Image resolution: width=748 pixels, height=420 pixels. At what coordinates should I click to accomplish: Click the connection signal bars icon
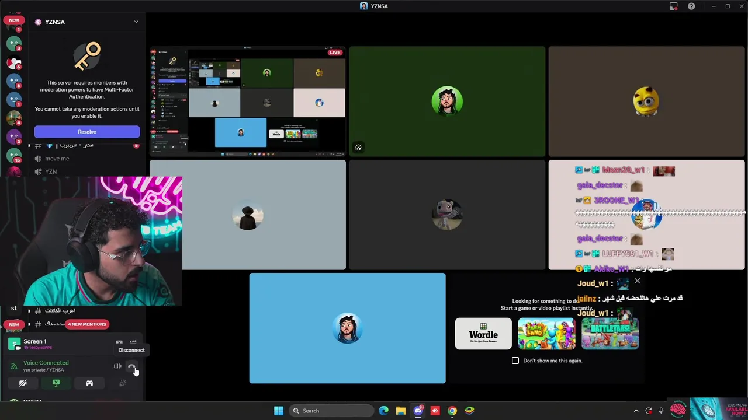coord(14,366)
